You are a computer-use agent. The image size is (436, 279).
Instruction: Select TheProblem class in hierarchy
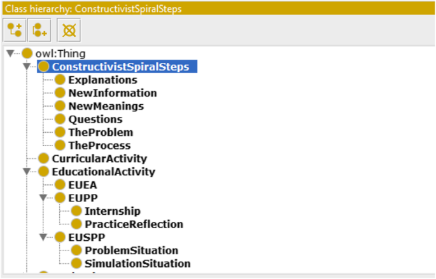tap(101, 132)
